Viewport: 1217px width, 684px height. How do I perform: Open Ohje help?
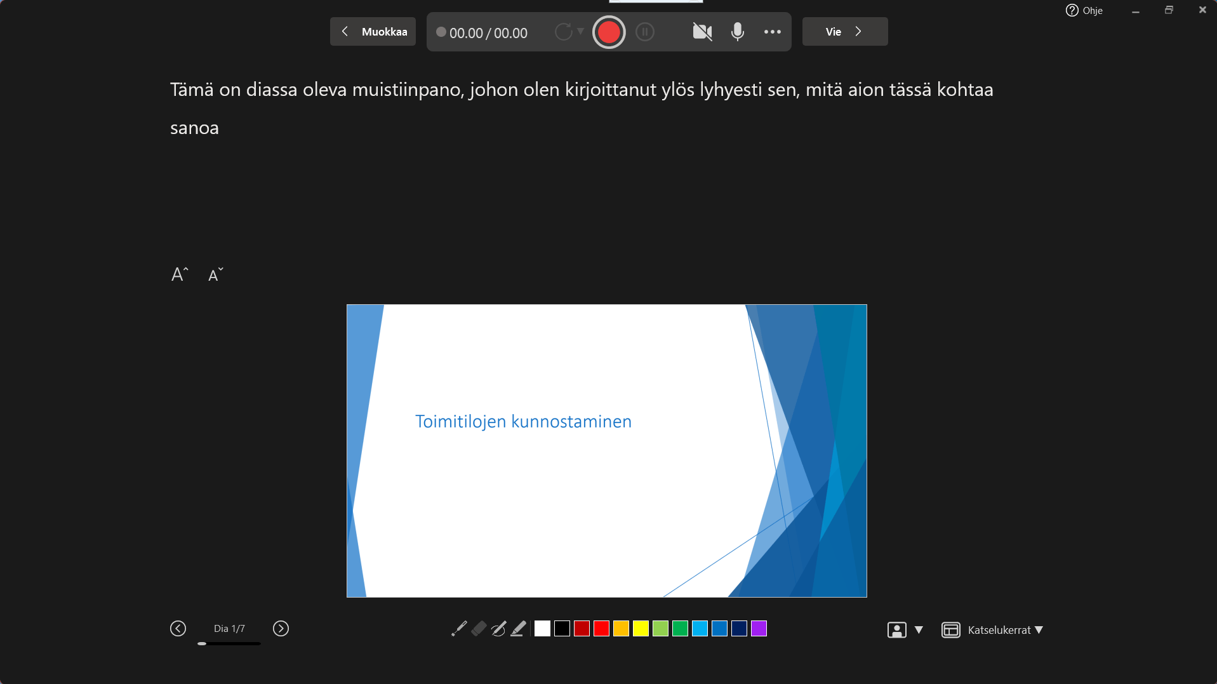pyautogui.click(x=1084, y=10)
